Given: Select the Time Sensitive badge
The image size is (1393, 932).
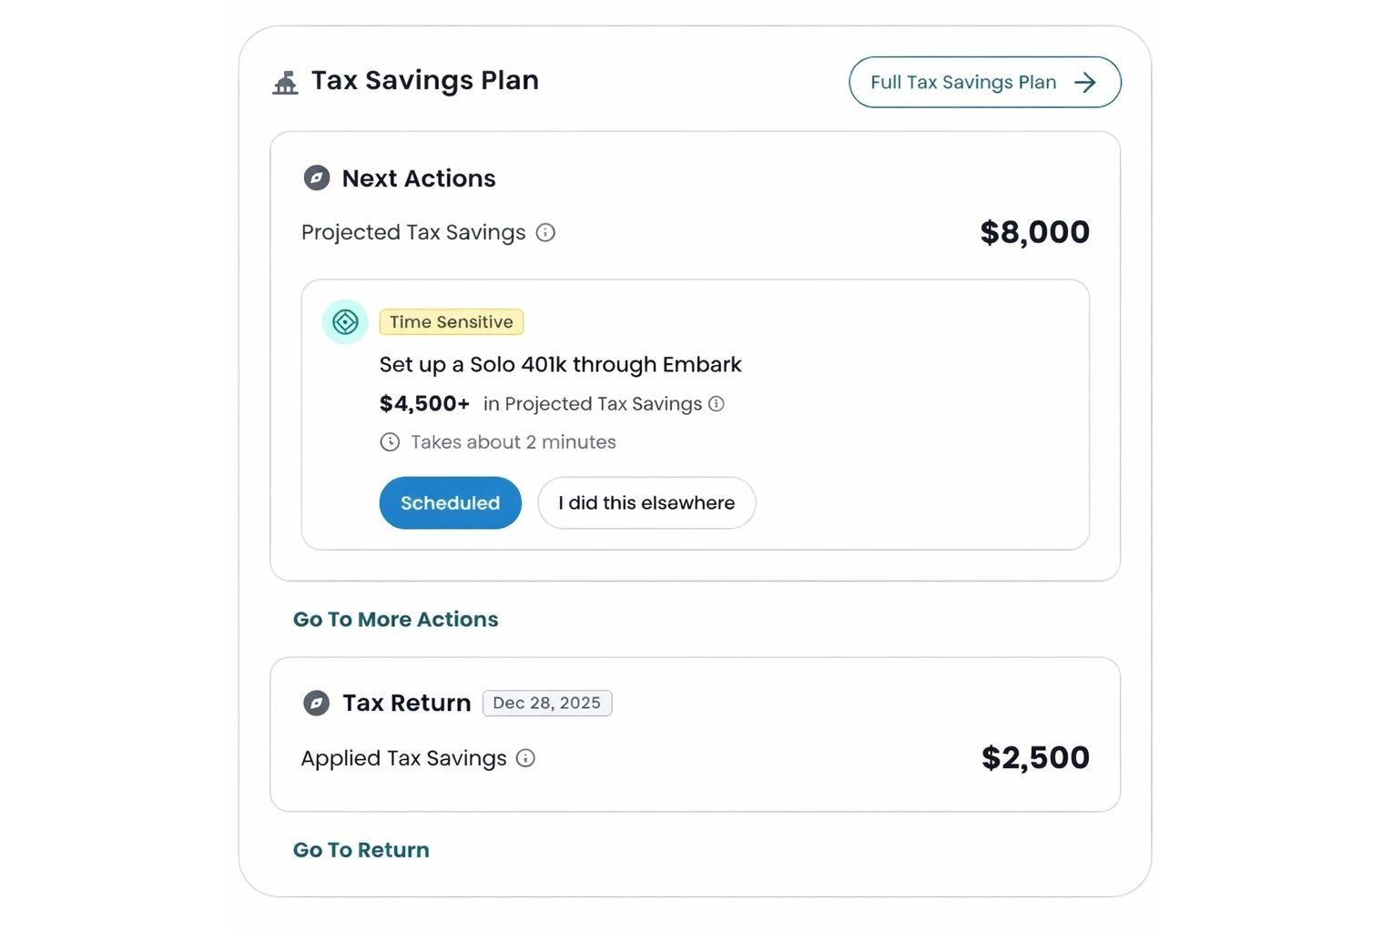Looking at the screenshot, I should (x=451, y=321).
